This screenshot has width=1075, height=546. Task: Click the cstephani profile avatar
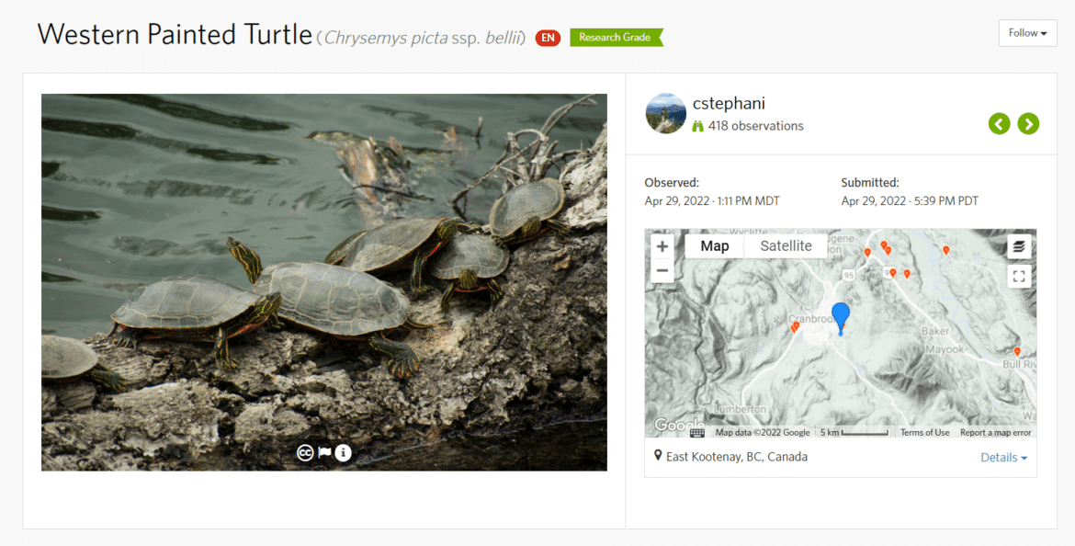click(x=666, y=114)
